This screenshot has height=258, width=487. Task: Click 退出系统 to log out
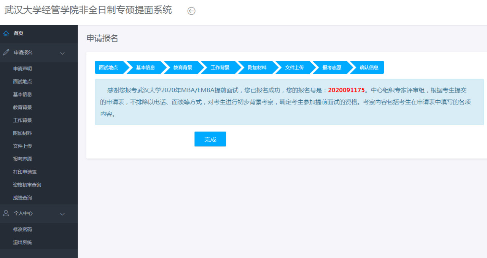tap(22, 242)
